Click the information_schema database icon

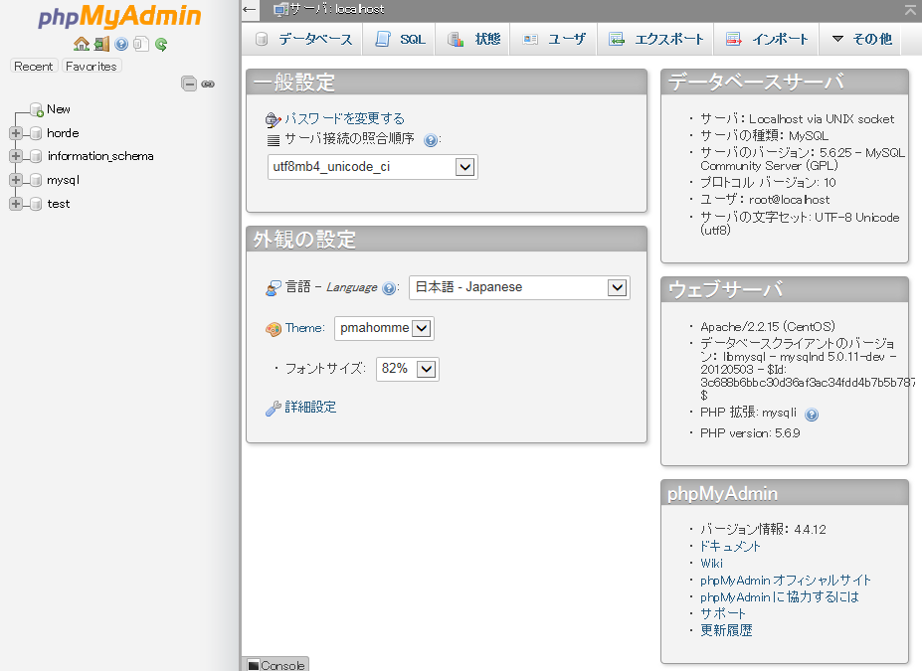tap(36, 156)
